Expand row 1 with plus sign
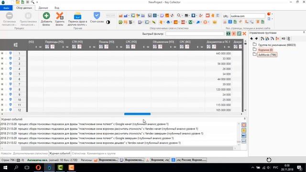Screen dimensions: 306x172 (x=2, y=53)
